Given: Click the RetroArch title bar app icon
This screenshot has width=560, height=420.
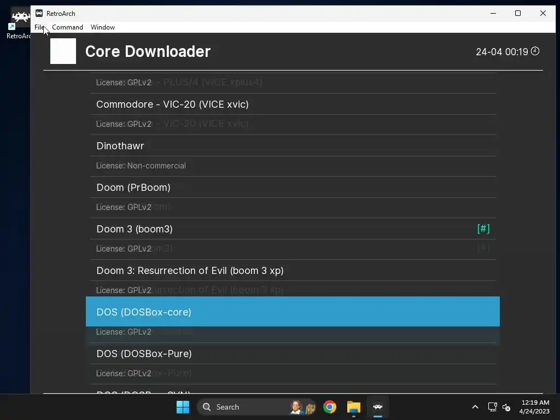Looking at the screenshot, I should tap(39, 14).
